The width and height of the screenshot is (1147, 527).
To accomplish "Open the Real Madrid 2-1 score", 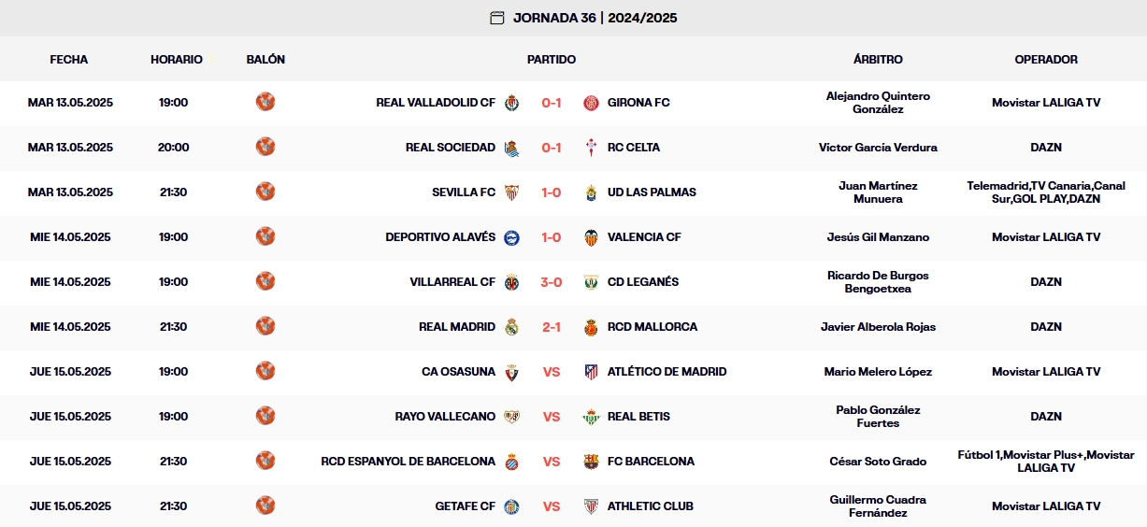I will [x=552, y=327].
